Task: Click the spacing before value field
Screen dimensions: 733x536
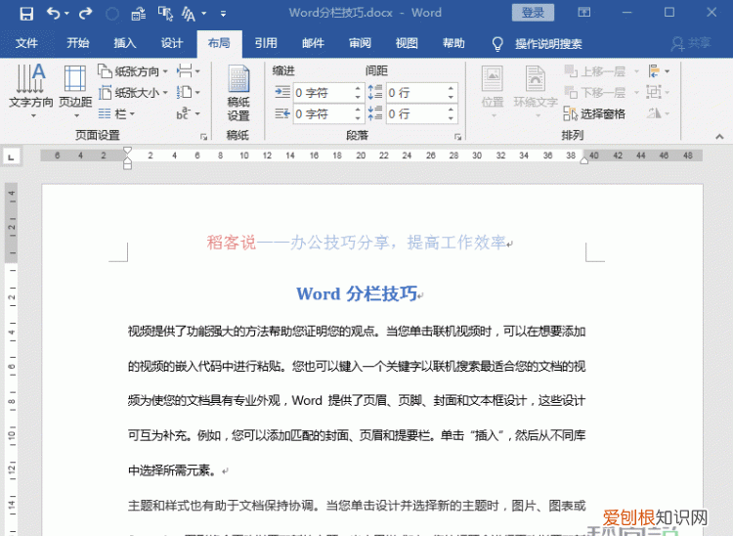Action: pyautogui.click(x=416, y=93)
